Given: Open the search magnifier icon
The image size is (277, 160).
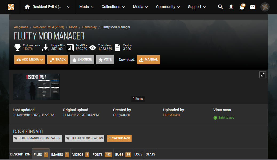Looking at the screenshot, I should point(220,7).
